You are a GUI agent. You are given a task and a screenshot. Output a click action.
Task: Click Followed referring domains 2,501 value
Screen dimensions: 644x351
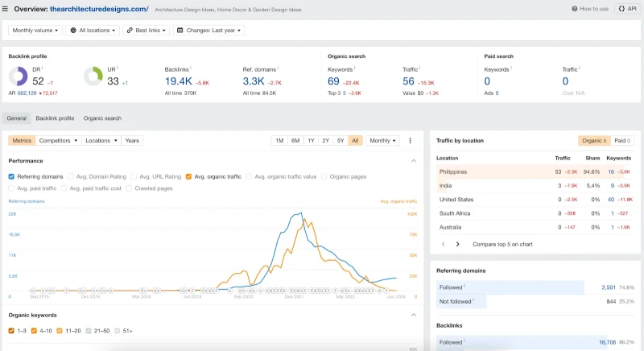tap(609, 287)
